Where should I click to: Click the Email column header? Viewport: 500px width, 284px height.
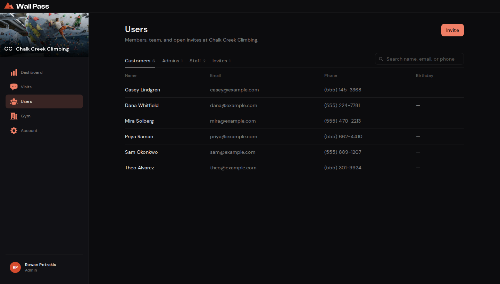pos(215,76)
